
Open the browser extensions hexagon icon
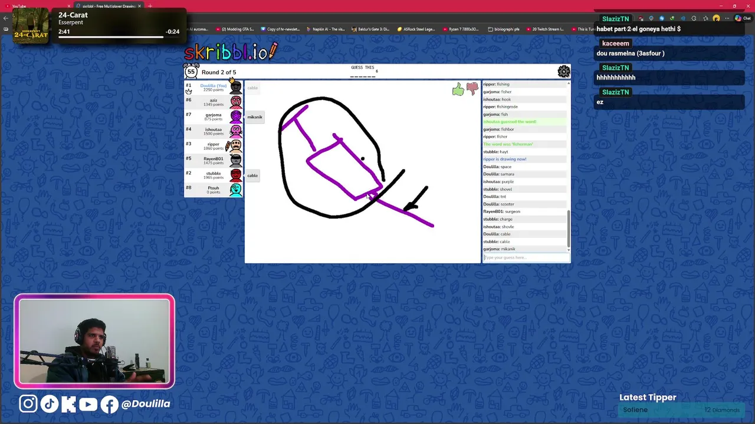[694, 18]
